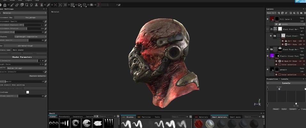The width and height of the screenshot is (306, 128).
Task: Open the Mode dropdown showing Material
Action: 25,13
